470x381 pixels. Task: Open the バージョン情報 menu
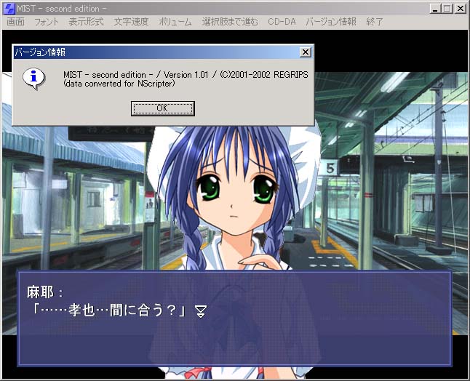click(x=331, y=22)
